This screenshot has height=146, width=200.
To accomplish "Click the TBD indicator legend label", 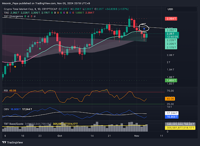I will (6, 13).
